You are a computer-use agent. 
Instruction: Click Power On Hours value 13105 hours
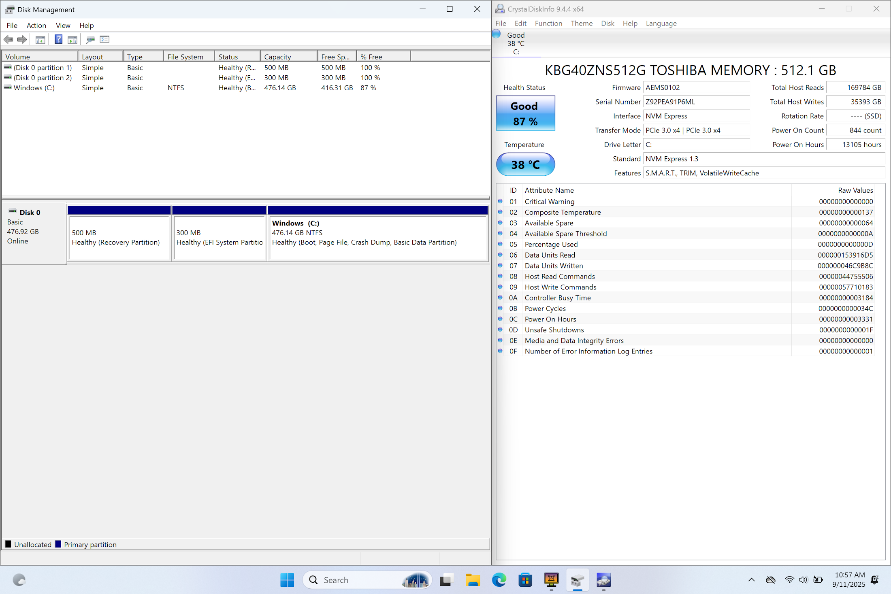[x=855, y=145]
